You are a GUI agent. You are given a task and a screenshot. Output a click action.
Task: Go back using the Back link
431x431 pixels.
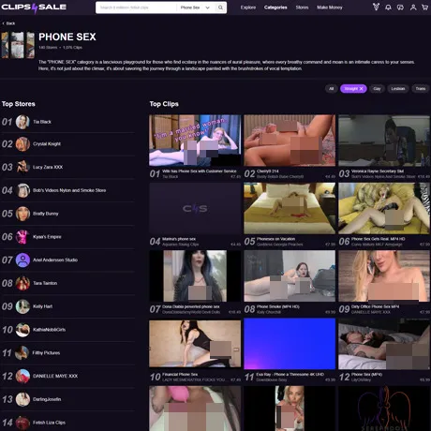coord(8,23)
